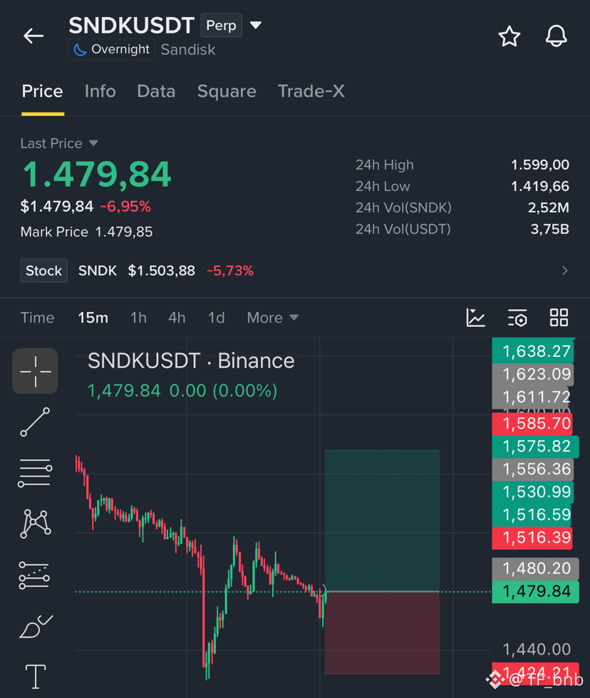Open price alerts bell icon

557,36
